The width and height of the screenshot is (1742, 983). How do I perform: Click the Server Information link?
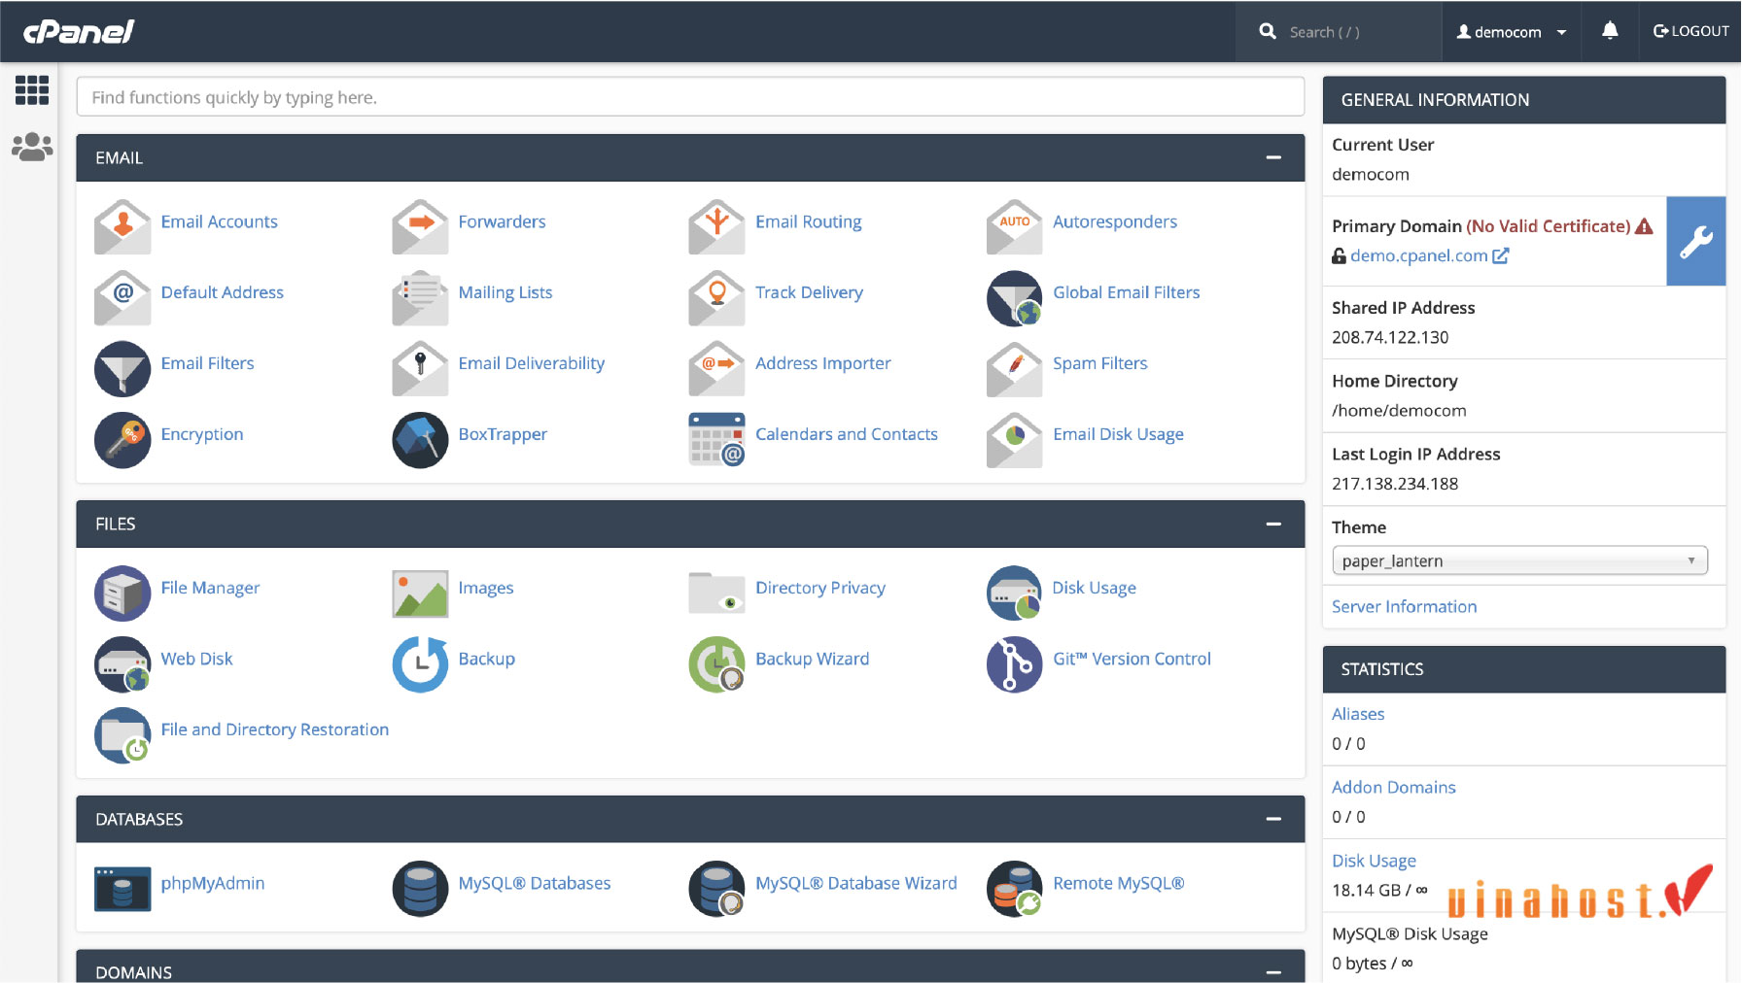1404,606
